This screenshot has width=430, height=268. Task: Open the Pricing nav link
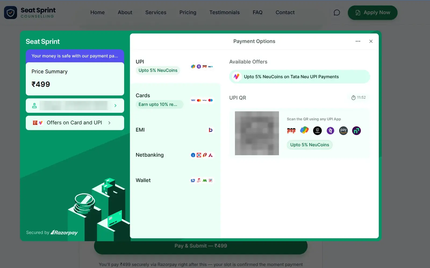click(x=188, y=13)
